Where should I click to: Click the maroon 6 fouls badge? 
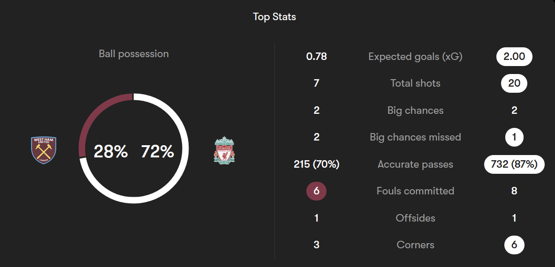click(x=316, y=191)
